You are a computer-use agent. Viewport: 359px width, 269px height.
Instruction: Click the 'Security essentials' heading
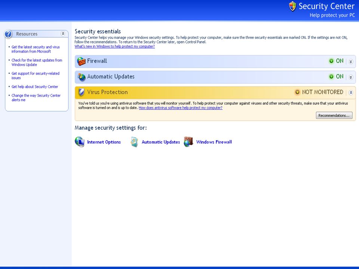click(98, 31)
